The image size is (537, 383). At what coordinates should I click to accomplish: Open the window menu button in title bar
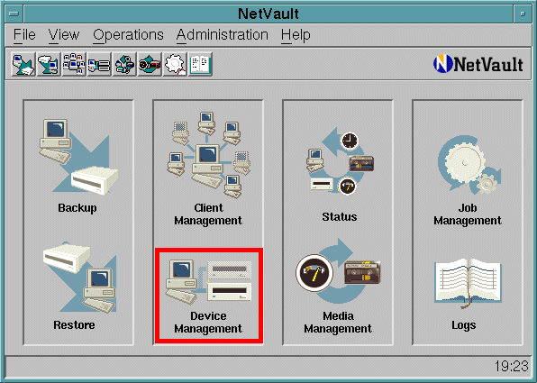click(14, 14)
